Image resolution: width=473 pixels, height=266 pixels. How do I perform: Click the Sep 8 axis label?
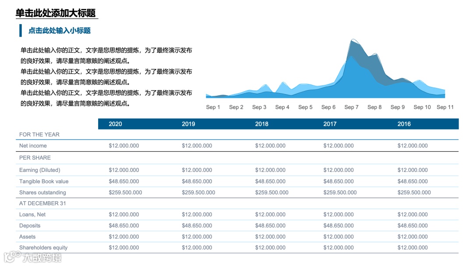point(374,107)
